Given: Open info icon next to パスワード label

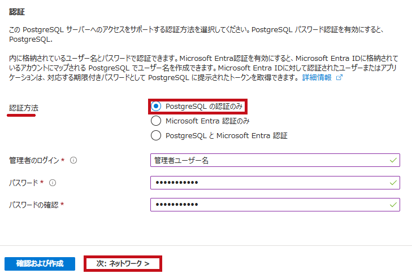Looking at the screenshot, I should (53, 183).
